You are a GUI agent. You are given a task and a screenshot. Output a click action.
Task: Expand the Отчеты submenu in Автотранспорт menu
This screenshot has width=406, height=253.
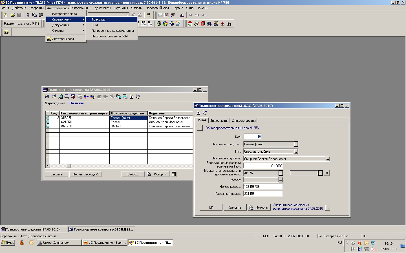point(66,31)
